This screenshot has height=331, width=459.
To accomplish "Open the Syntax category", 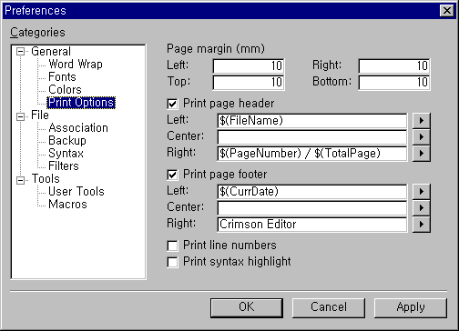I will (x=66, y=153).
